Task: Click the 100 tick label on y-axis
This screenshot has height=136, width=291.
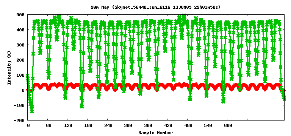Action: (x=20, y=75)
